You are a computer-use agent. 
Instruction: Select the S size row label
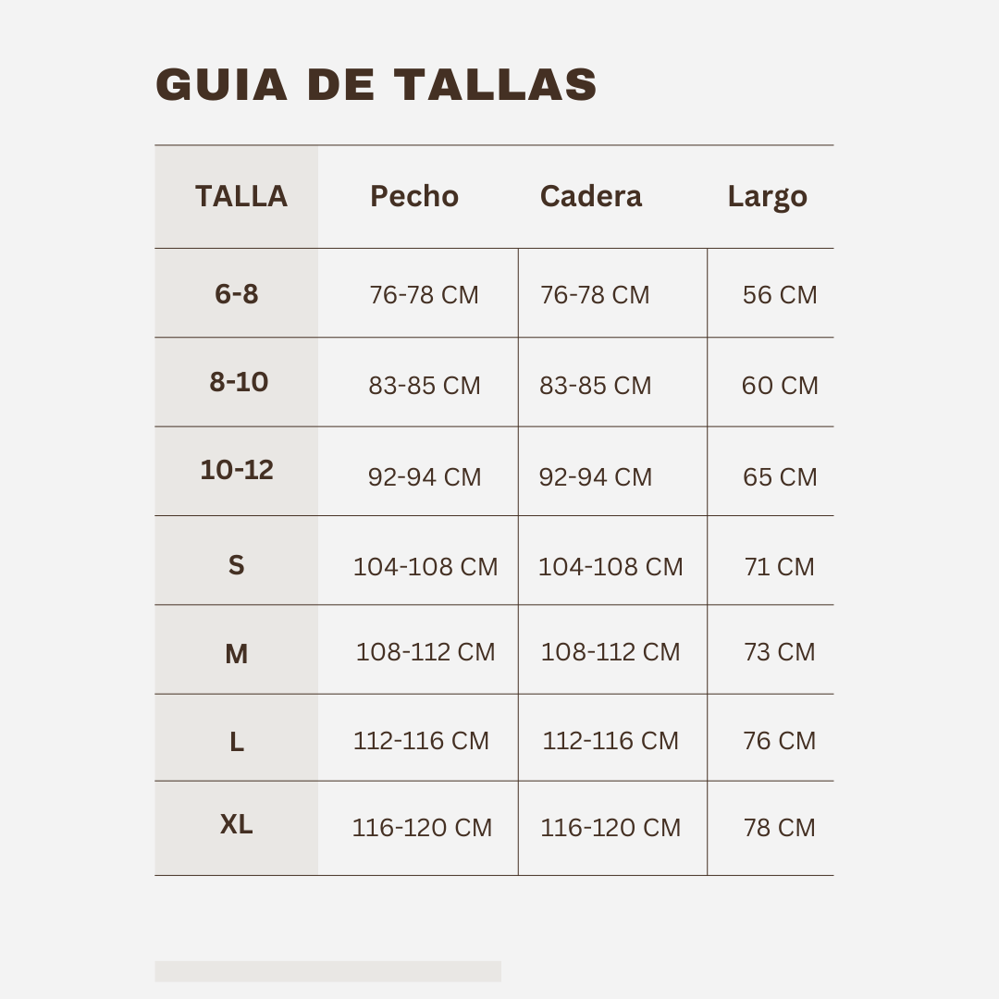click(237, 565)
